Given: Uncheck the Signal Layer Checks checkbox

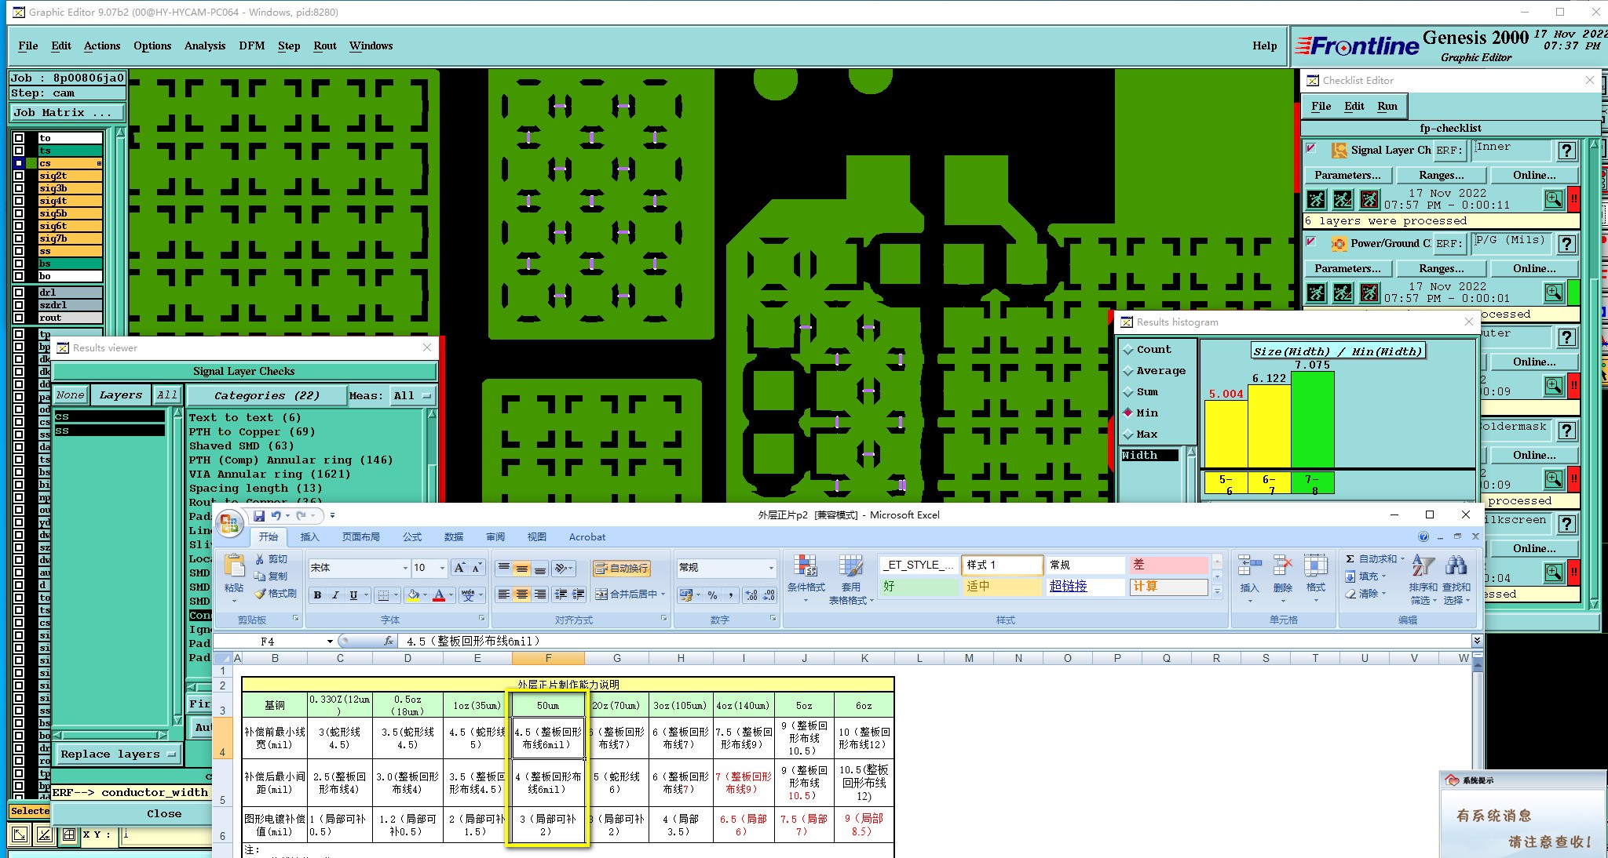Looking at the screenshot, I should pyautogui.click(x=1310, y=148).
